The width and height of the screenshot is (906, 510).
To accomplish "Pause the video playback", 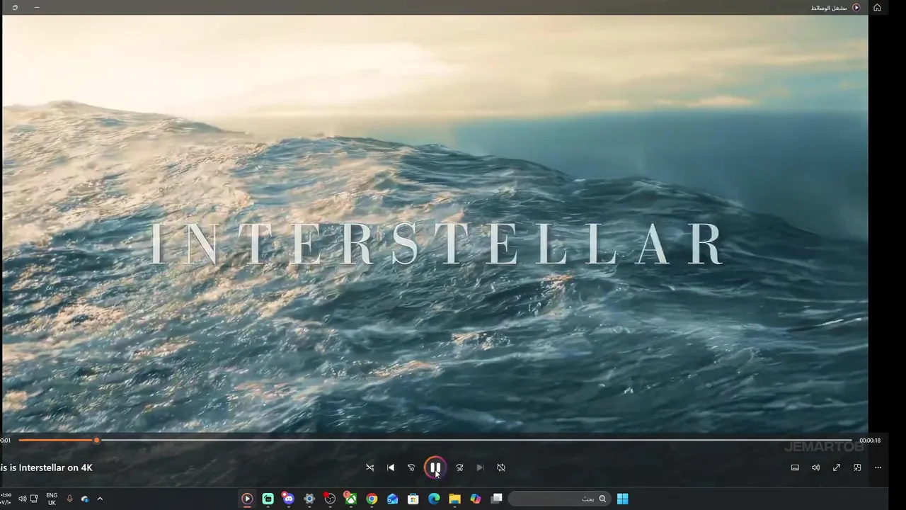I will pyautogui.click(x=435, y=467).
